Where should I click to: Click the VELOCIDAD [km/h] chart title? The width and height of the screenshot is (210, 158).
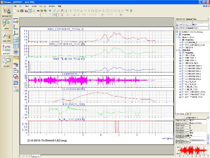pos(73,89)
